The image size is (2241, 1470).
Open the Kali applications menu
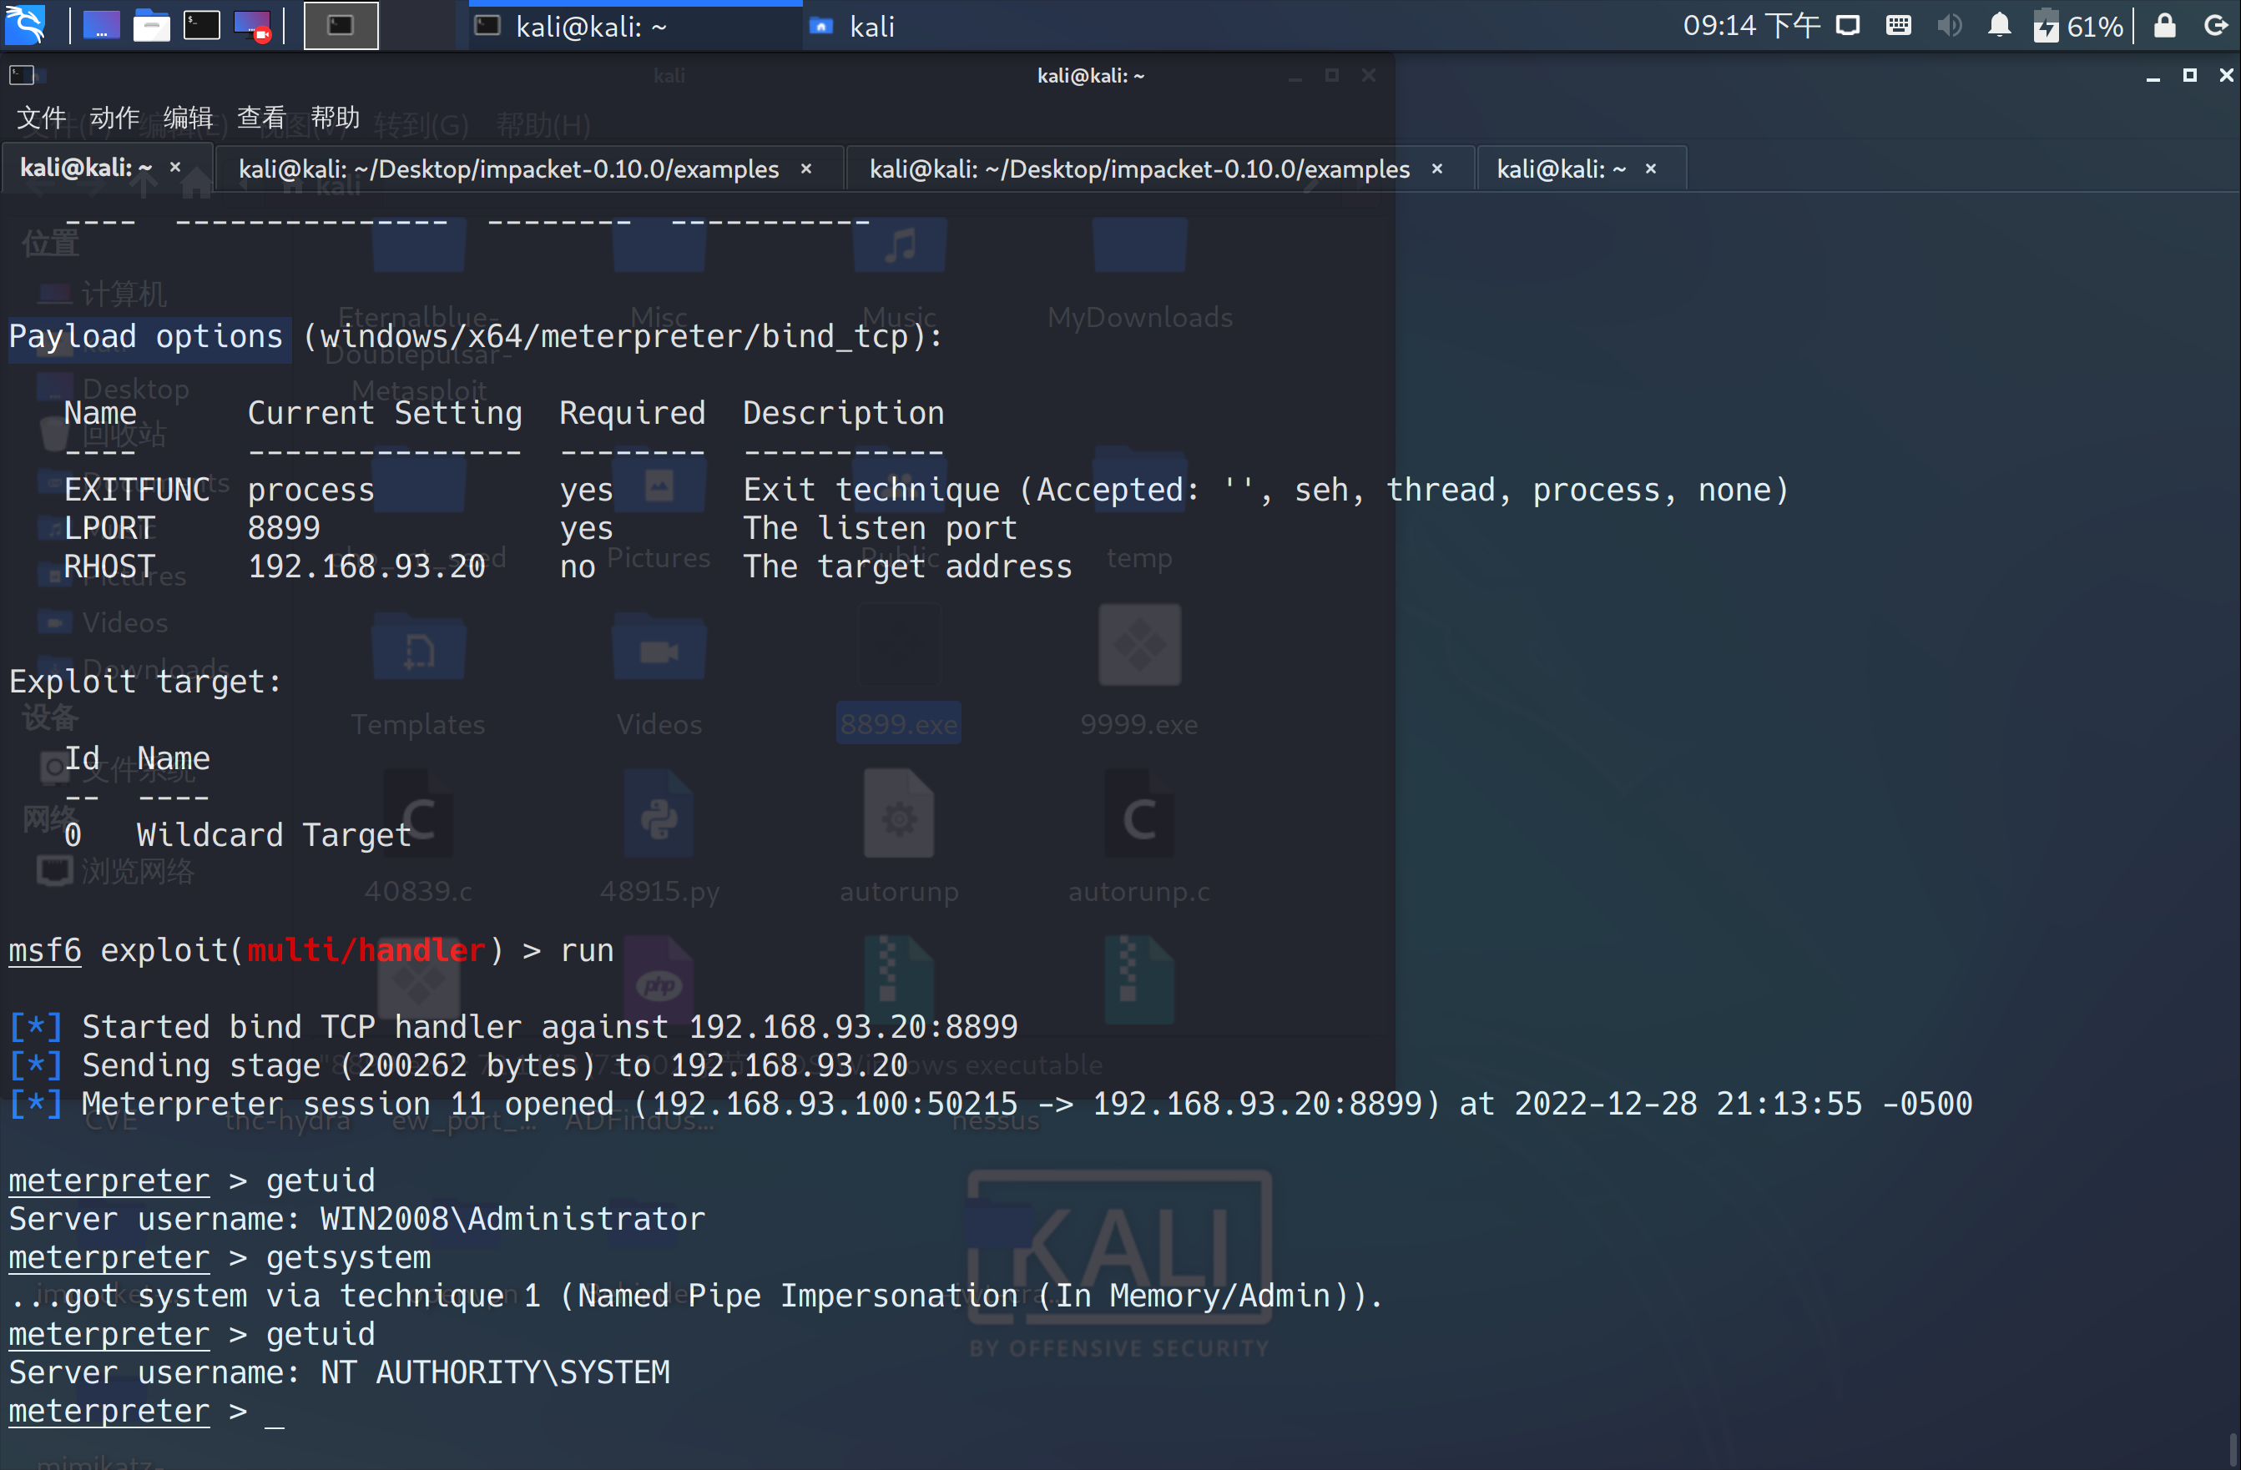coord(25,25)
